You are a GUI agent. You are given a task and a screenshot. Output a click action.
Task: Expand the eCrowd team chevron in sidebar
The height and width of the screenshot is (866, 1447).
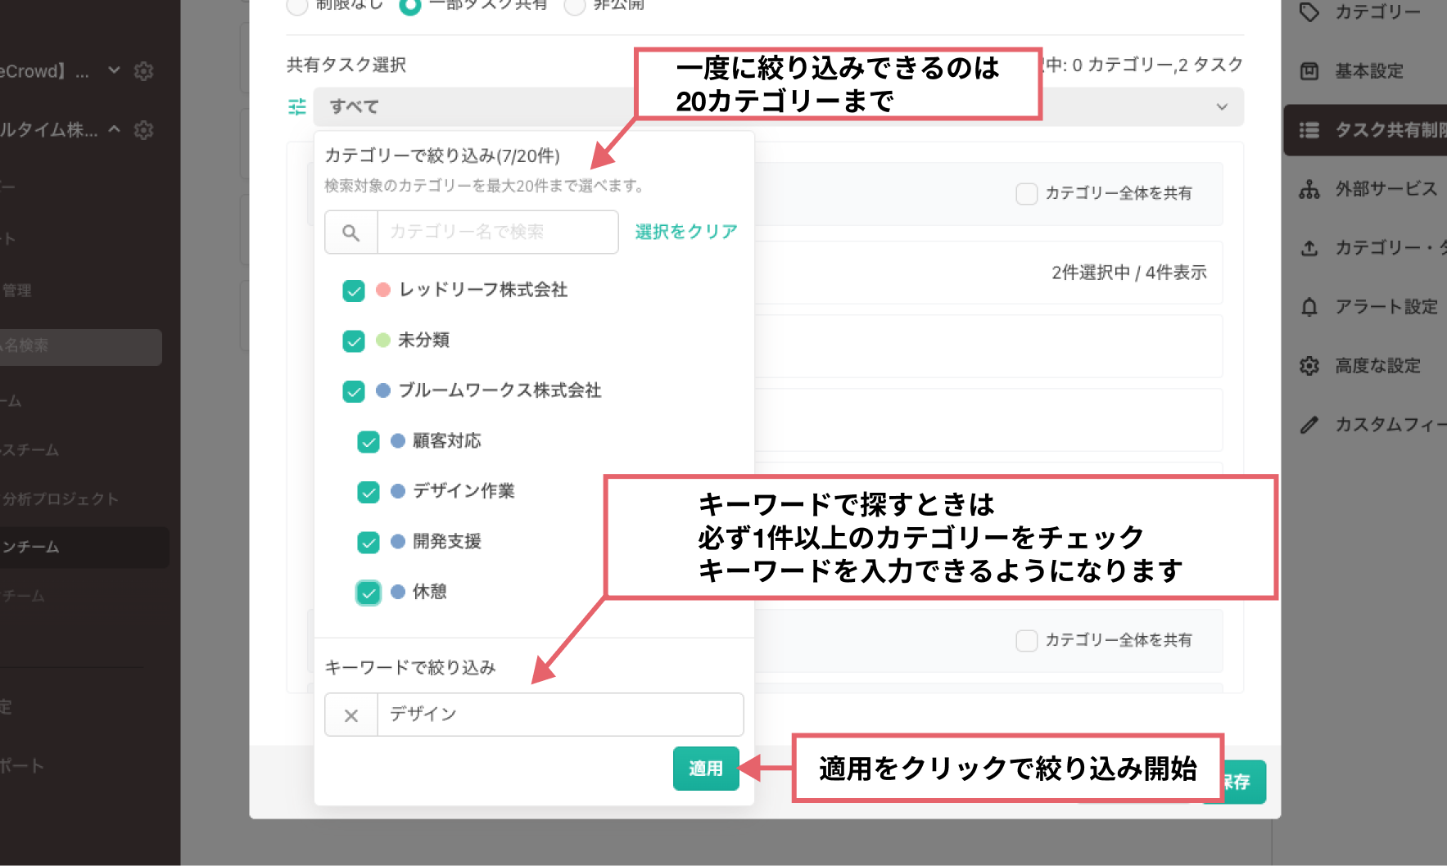point(115,70)
